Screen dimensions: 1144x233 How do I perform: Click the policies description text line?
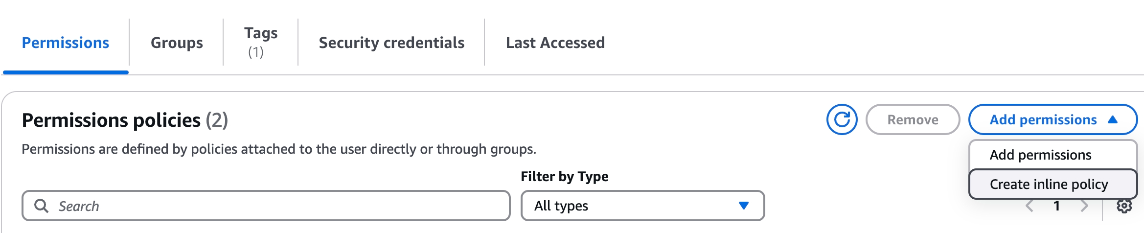[279, 149]
